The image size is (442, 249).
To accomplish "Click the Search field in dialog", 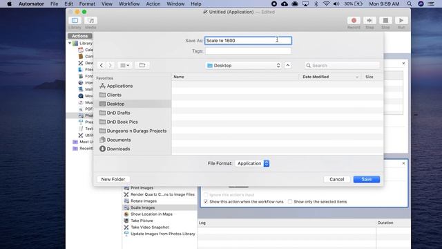I will (x=342, y=66).
